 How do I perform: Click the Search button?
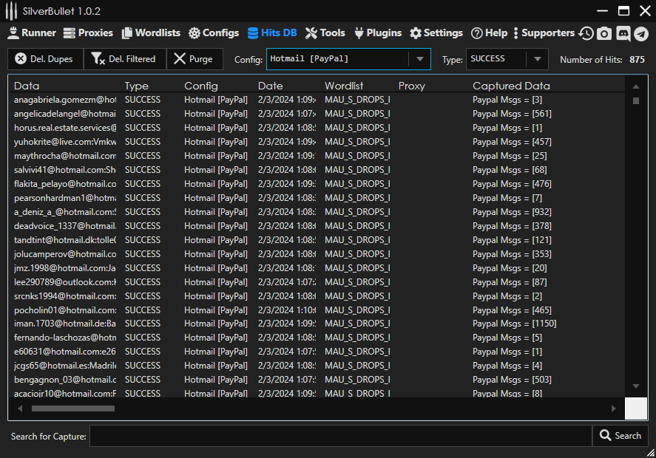pyautogui.click(x=620, y=436)
